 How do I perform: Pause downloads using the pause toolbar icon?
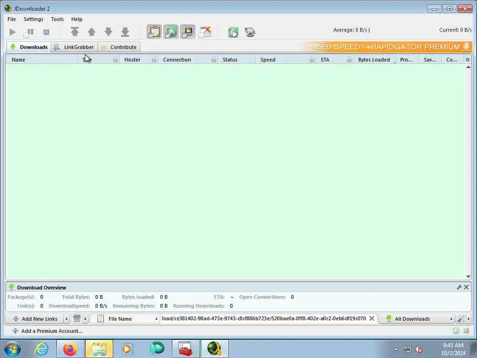tap(28, 33)
